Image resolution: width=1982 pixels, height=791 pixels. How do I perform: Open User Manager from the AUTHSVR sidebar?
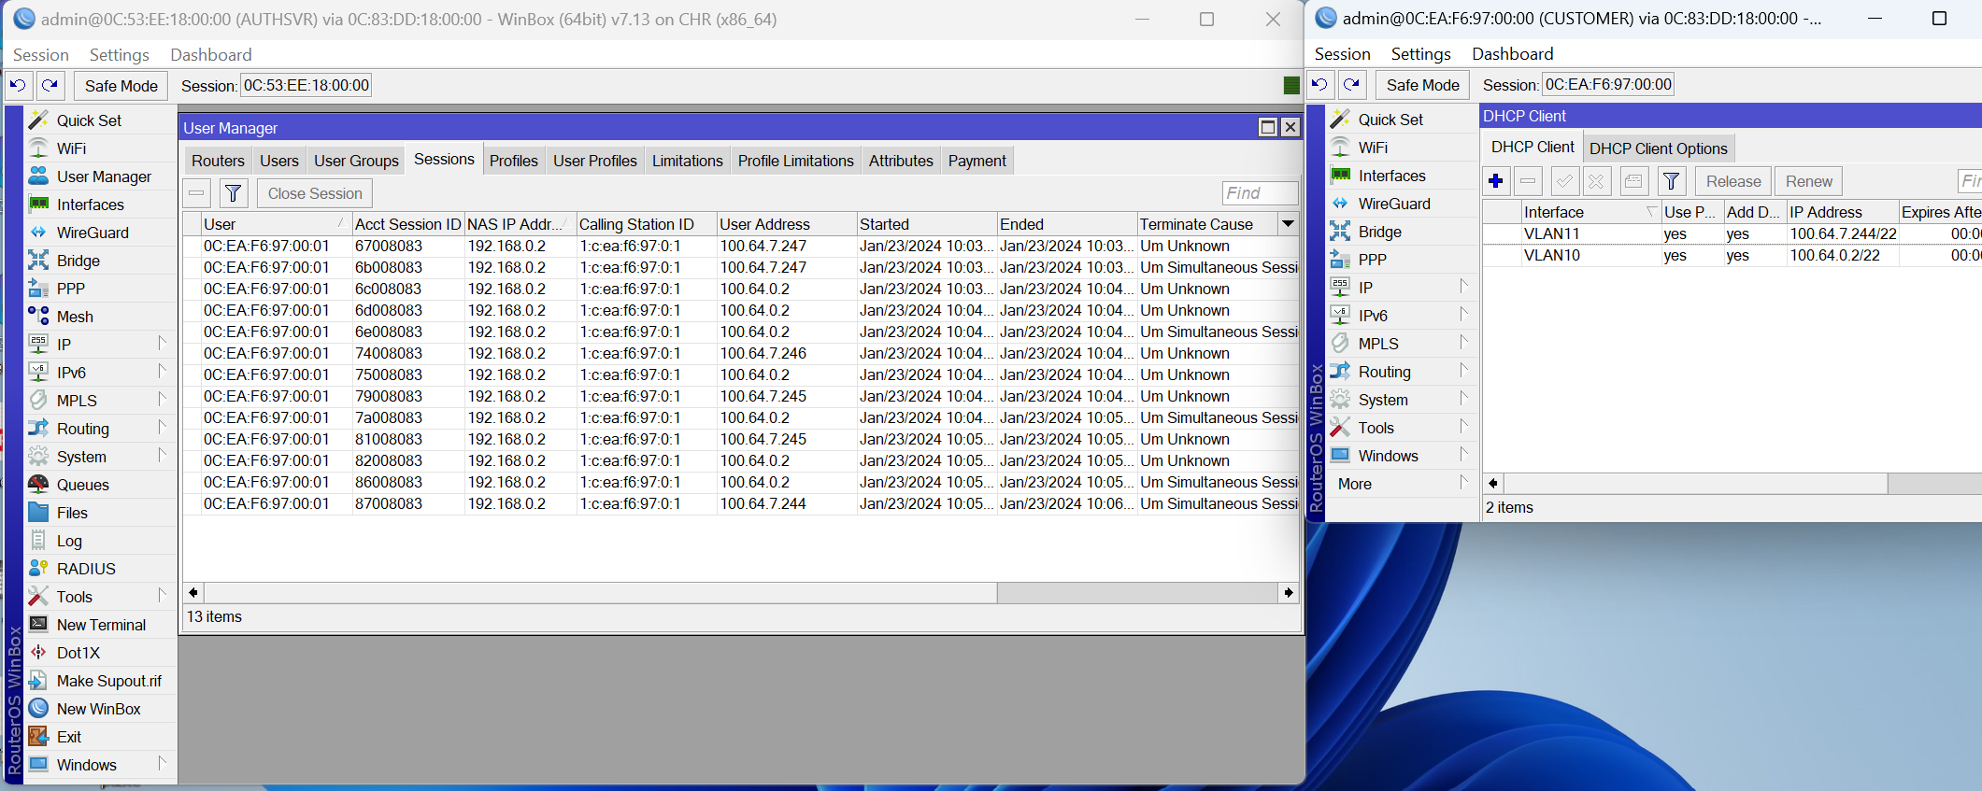[101, 177]
